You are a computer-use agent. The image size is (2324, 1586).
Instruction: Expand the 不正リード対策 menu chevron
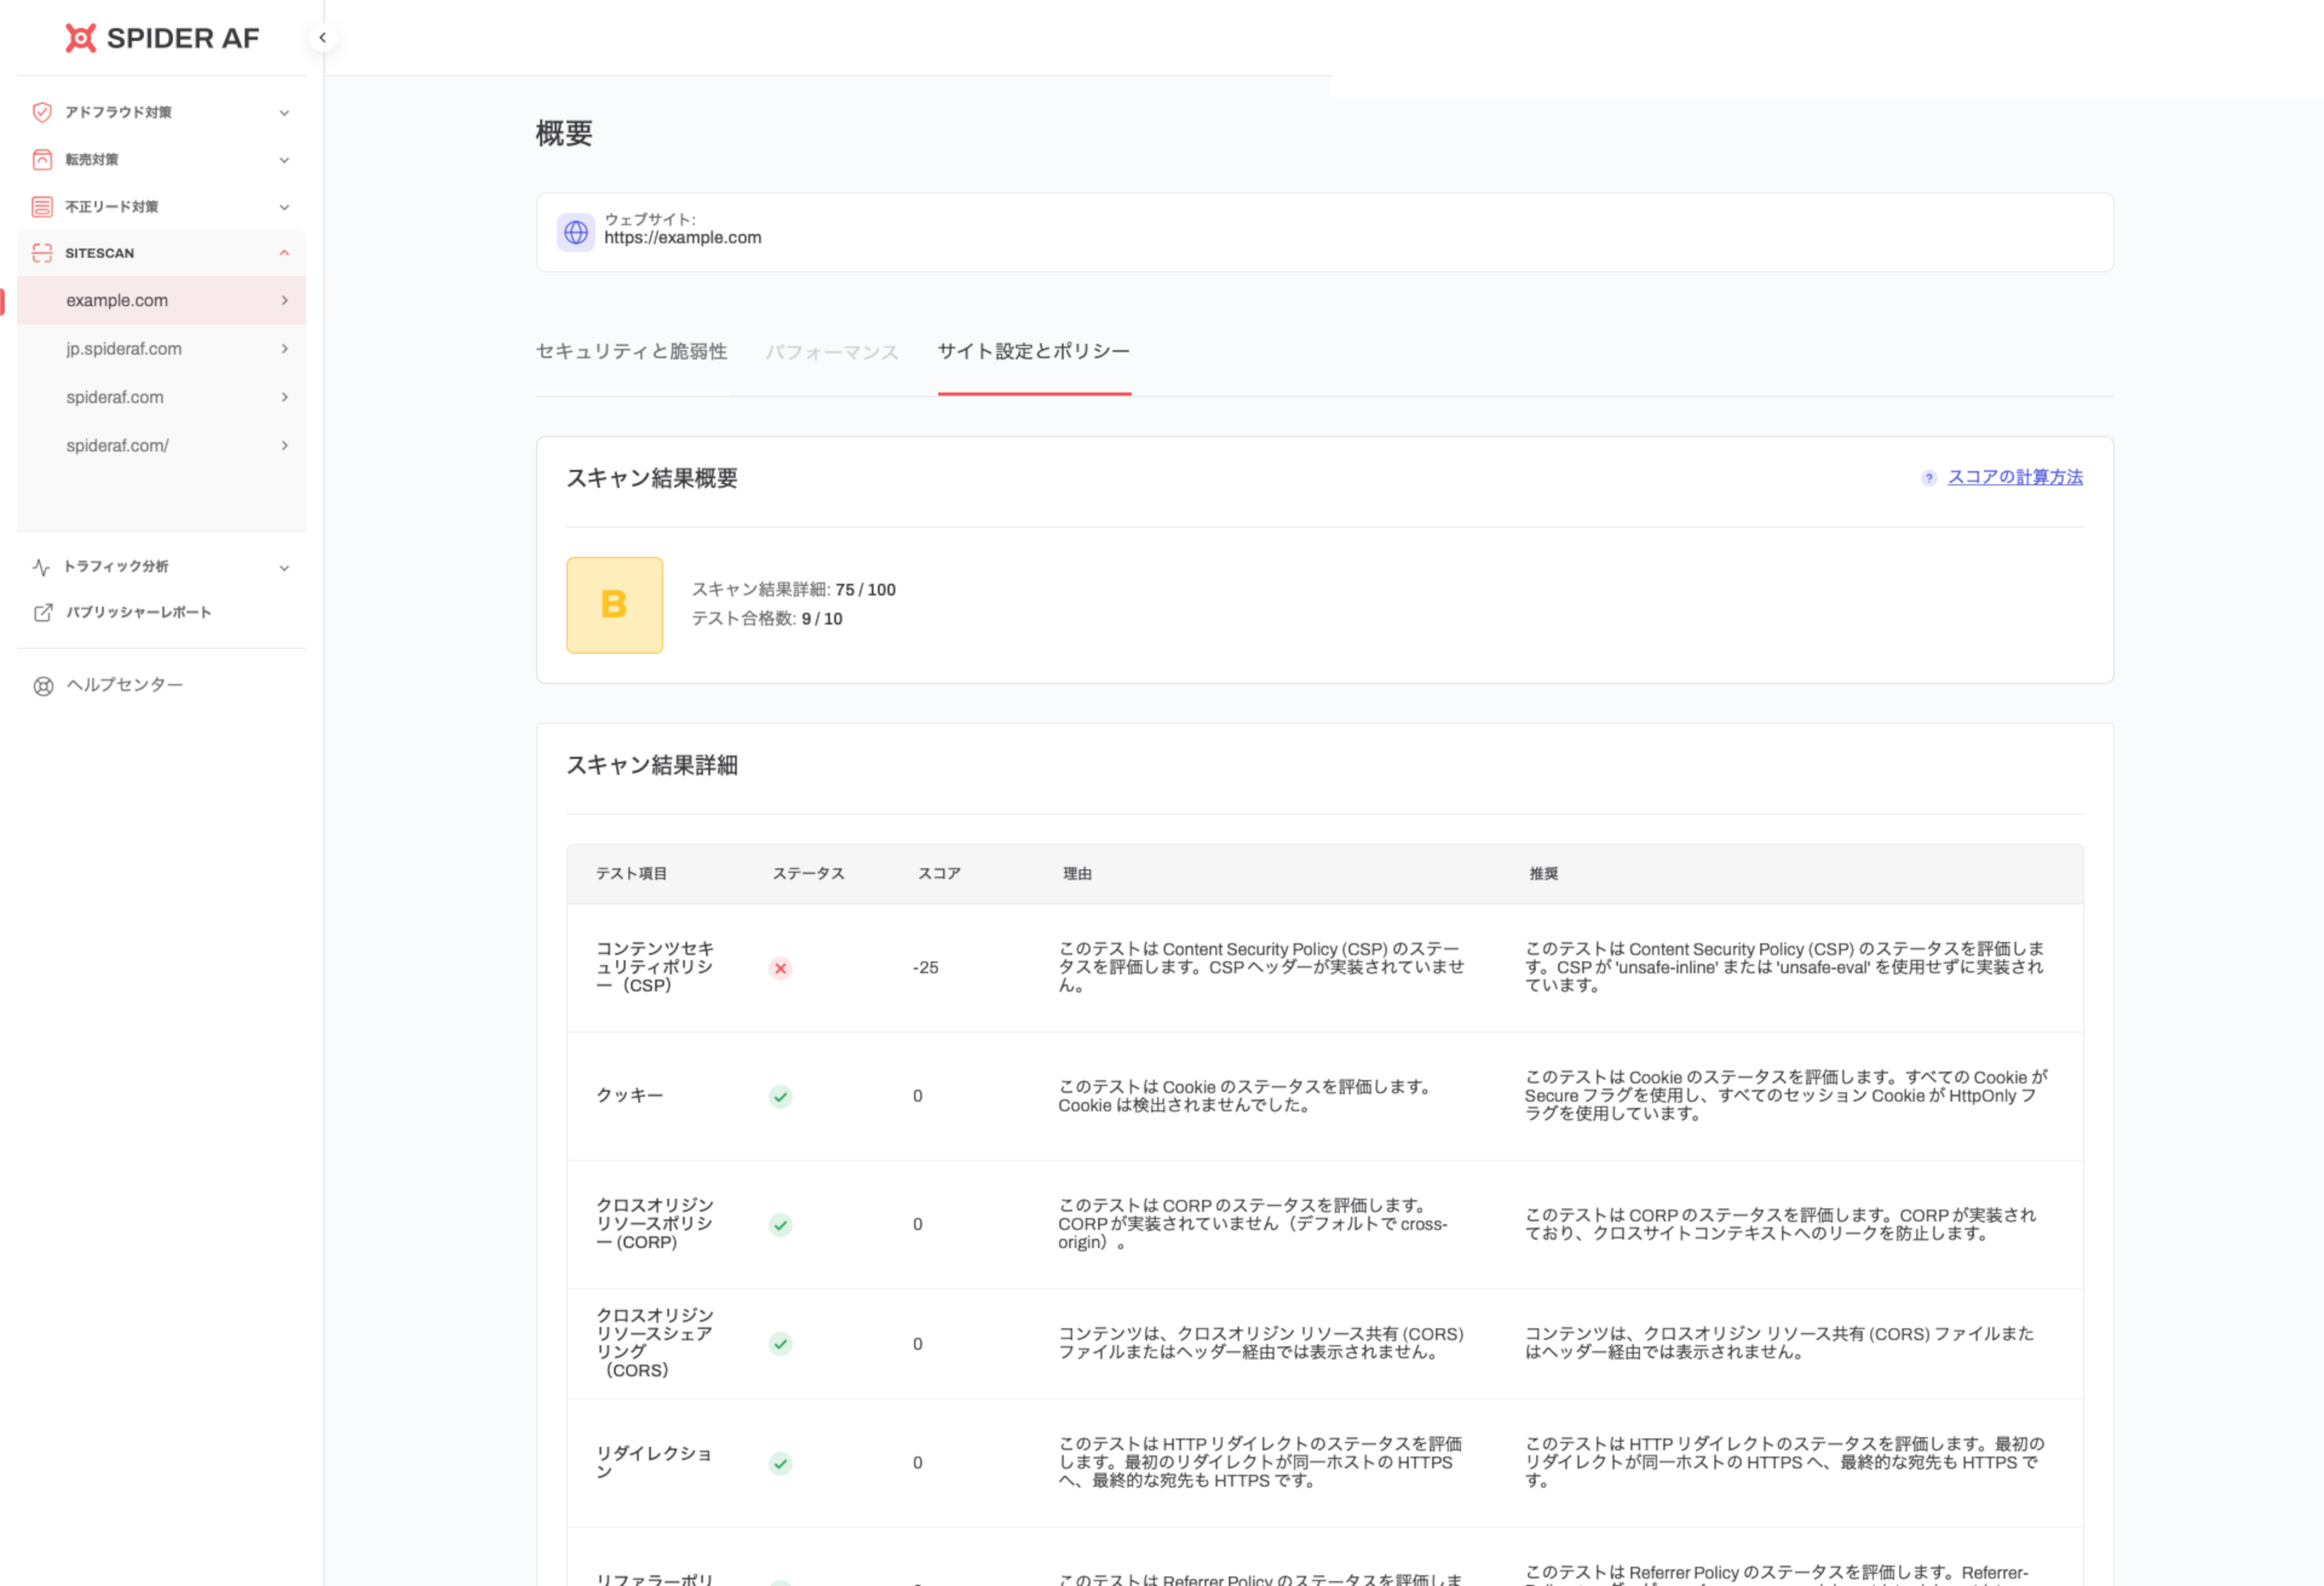(x=284, y=207)
